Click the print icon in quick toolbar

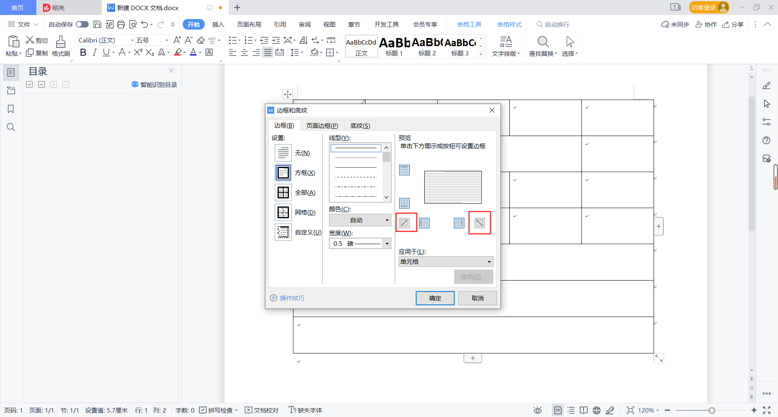tap(121, 24)
